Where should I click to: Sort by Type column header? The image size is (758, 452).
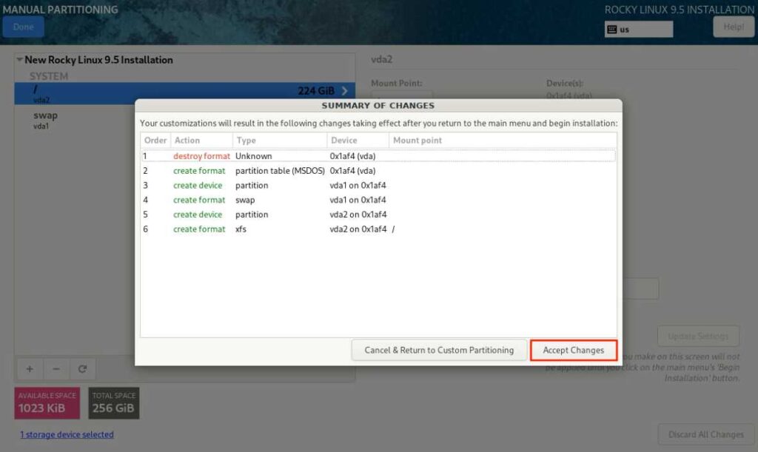(279, 140)
